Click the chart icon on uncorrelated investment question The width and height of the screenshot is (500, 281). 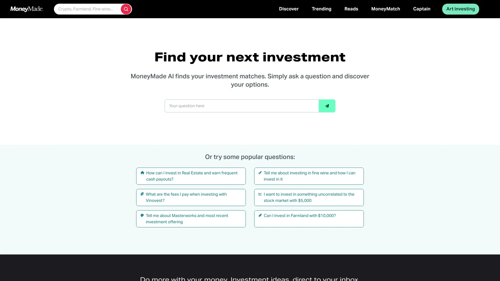pyautogui.click(x=260, y=194)
